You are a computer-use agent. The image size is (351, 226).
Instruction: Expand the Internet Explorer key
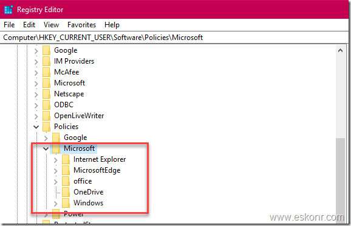pos(55,160)
